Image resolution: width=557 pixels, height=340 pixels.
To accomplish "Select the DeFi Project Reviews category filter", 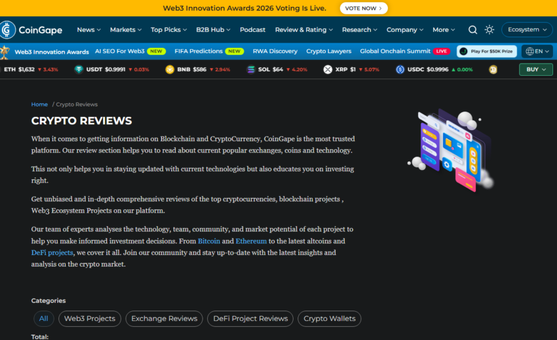I will click(x=250, y=318).
